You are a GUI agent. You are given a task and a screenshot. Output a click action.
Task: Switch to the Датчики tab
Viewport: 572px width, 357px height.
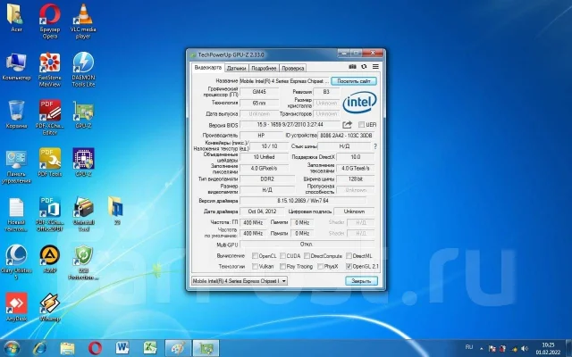coord(236,68)
